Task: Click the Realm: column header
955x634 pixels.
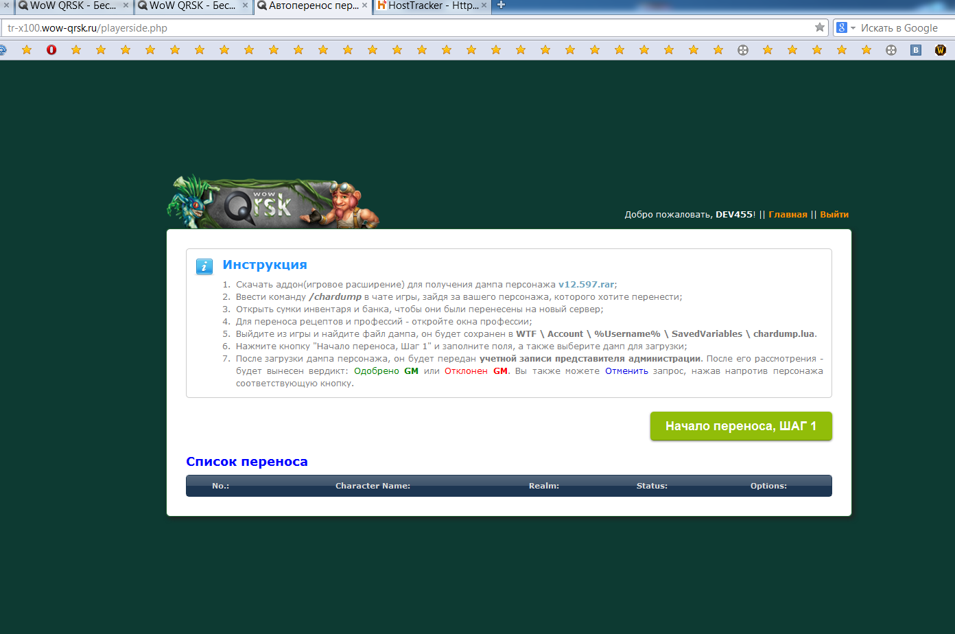Action: (544, 486)
